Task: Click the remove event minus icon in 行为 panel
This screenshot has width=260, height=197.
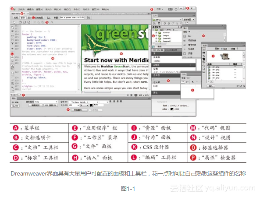Action: (197, 82)
